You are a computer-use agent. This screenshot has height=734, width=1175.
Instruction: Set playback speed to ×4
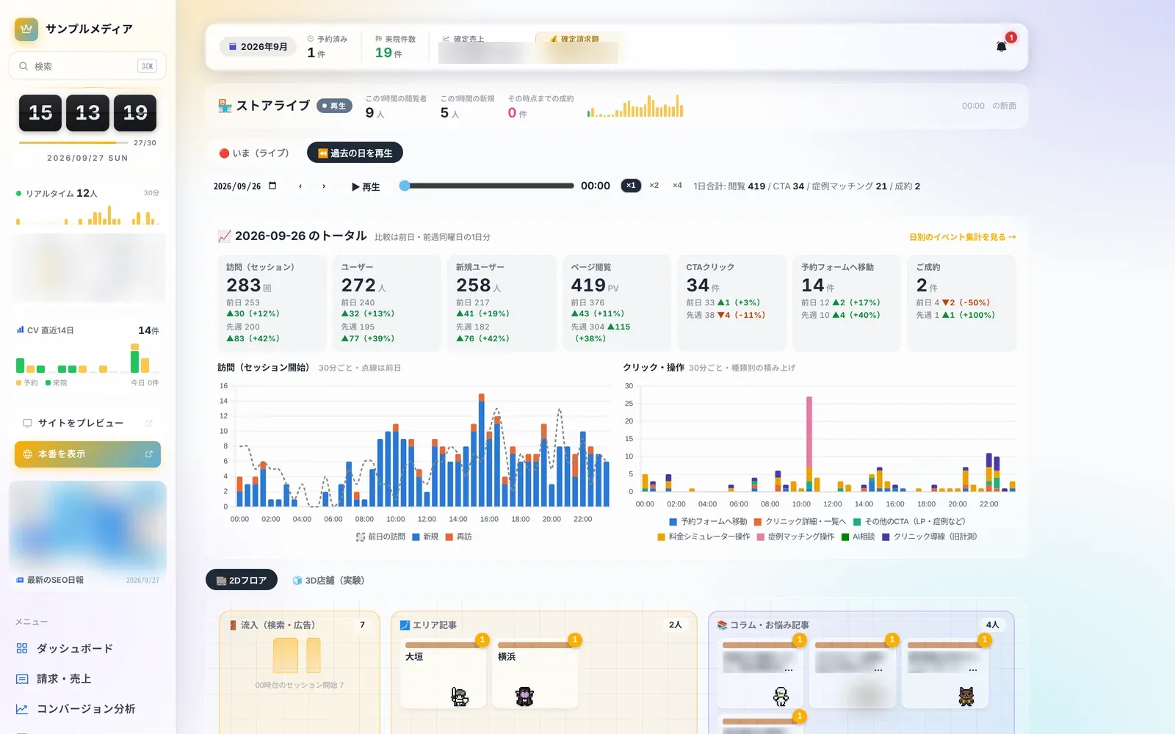pyautogui.click(x=677, y=186)
